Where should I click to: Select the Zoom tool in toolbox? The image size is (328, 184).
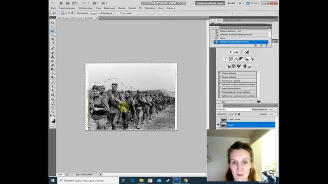pyautogui.click(x=53, y=112)
